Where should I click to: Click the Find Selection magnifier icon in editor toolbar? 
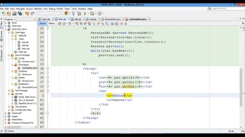77,24
